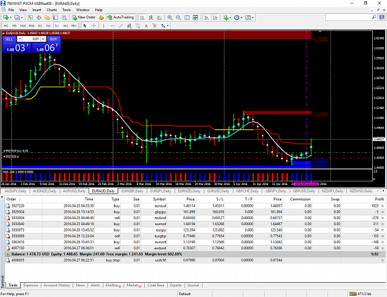Switch chart to line chart type
This screenshot has height=297, width=387.
[159, 17]
